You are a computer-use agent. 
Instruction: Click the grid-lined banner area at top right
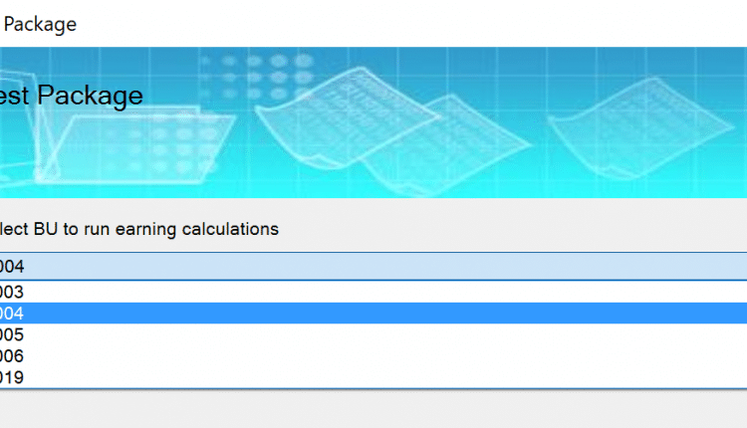click(x=697, y=70)
